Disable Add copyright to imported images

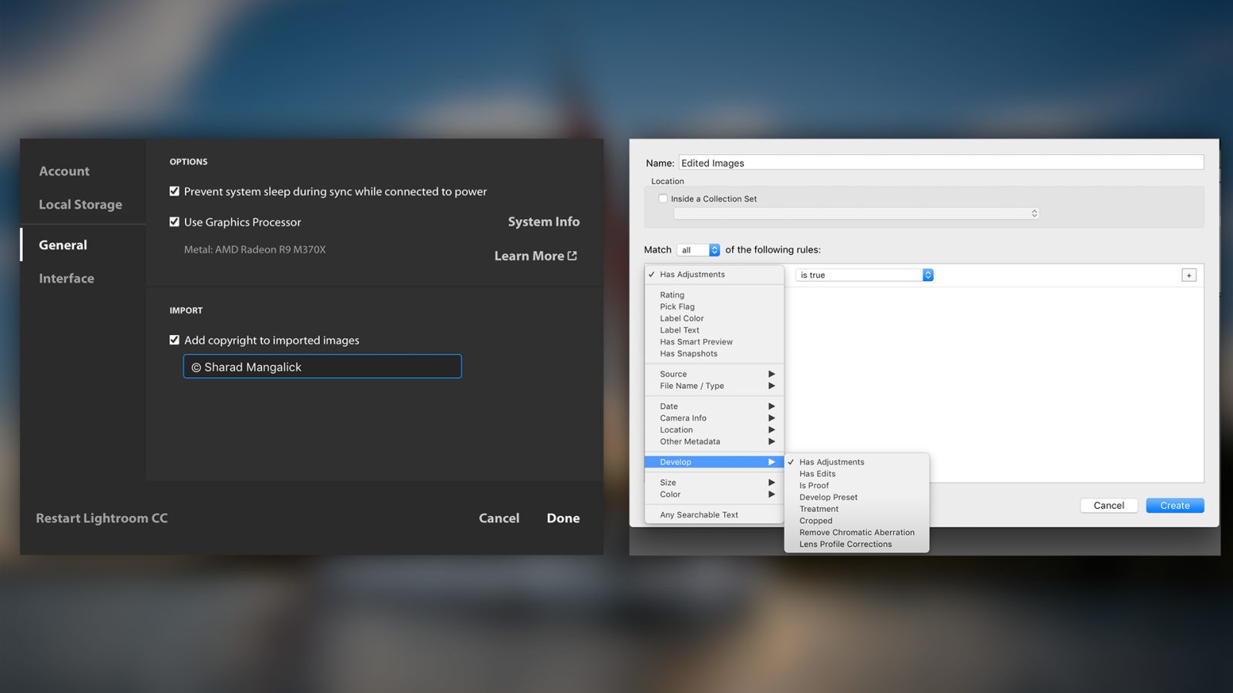[174, 340]
